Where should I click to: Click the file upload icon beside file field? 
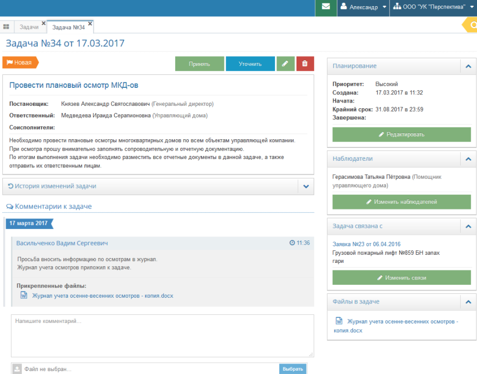(17, 369)
